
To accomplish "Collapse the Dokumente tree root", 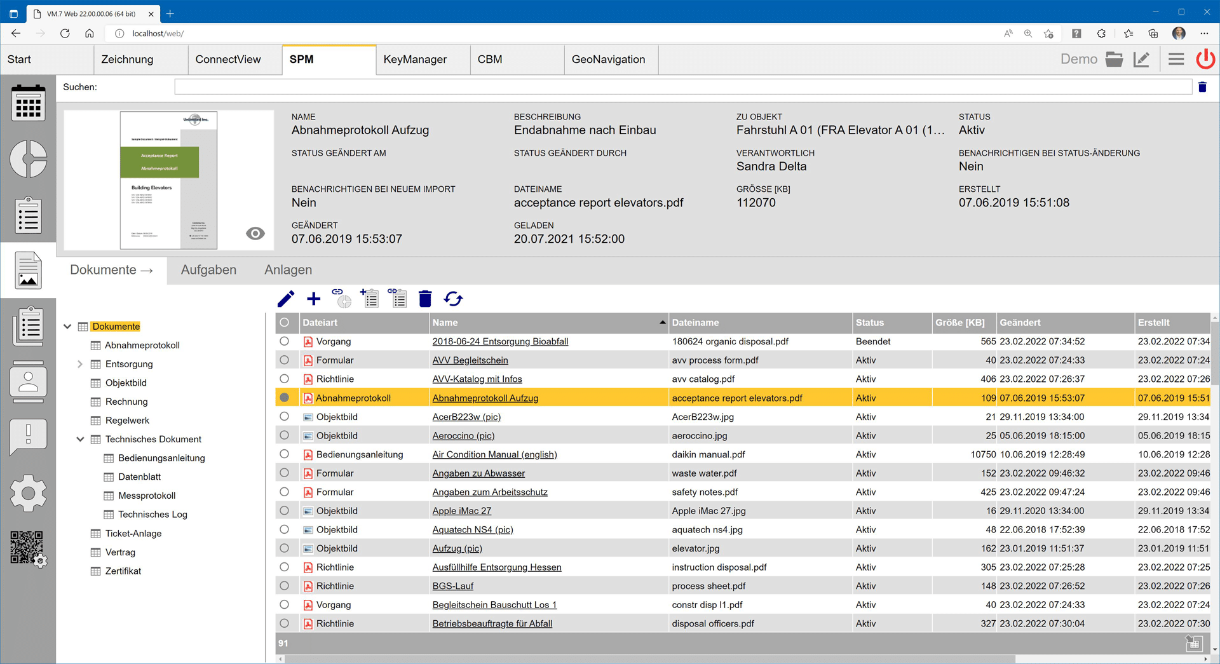I will [x=67, y=327].
